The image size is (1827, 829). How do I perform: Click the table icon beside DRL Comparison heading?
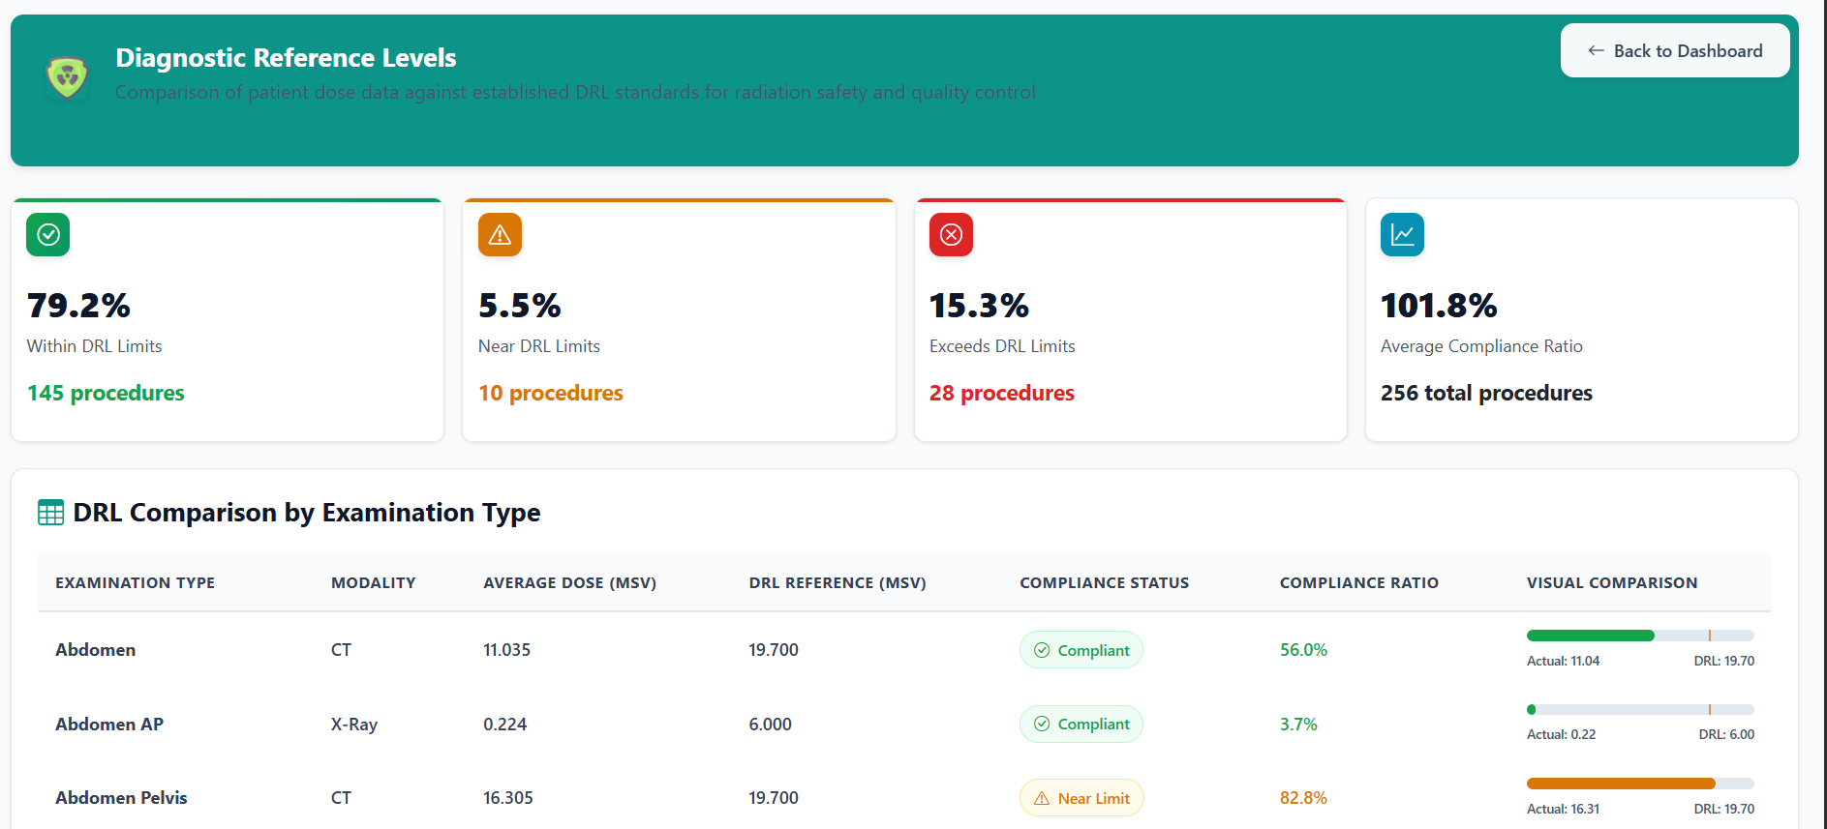50,513
